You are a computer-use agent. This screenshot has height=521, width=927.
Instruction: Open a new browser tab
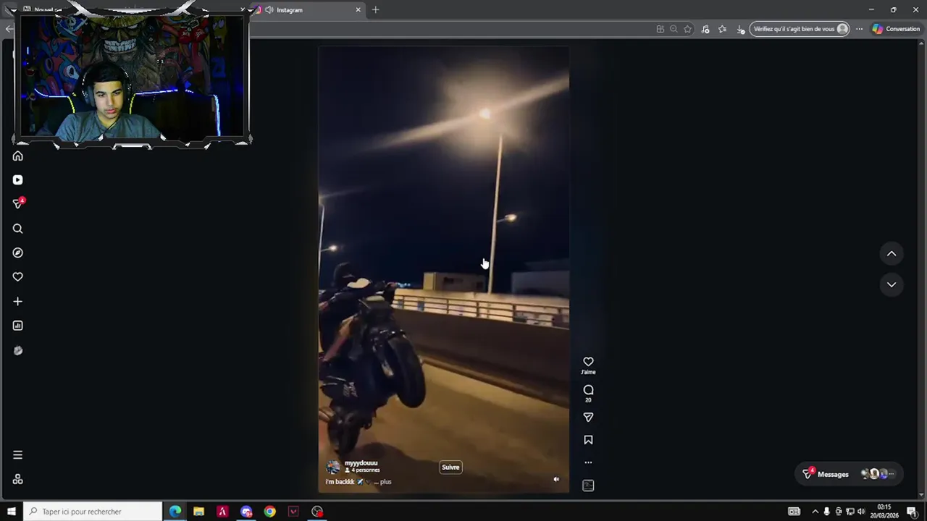(375, 10)
